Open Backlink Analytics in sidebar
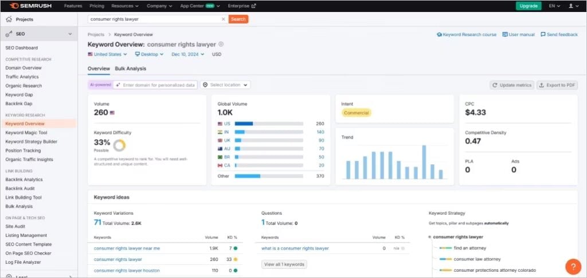The width and height of the screenshot is (587, 278). click(x=24, y=180)
